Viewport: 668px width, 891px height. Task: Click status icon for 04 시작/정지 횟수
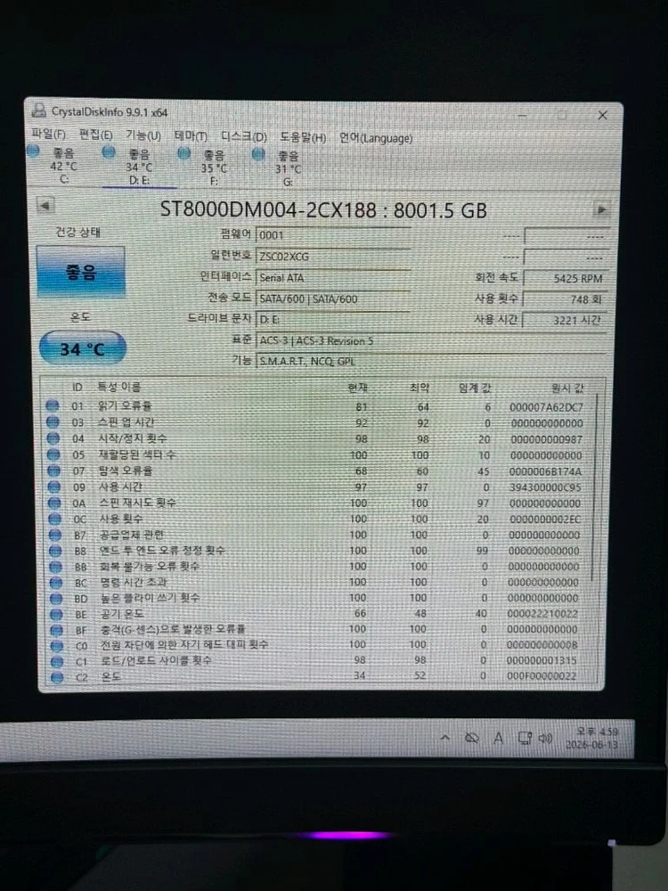(53, 438)
